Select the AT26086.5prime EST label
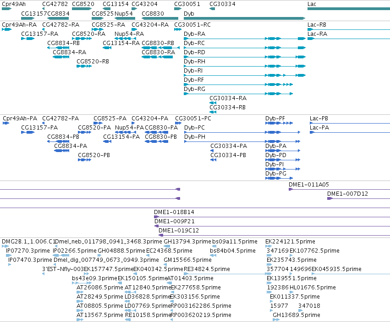The image size is (390, 322). coord(100,288)
